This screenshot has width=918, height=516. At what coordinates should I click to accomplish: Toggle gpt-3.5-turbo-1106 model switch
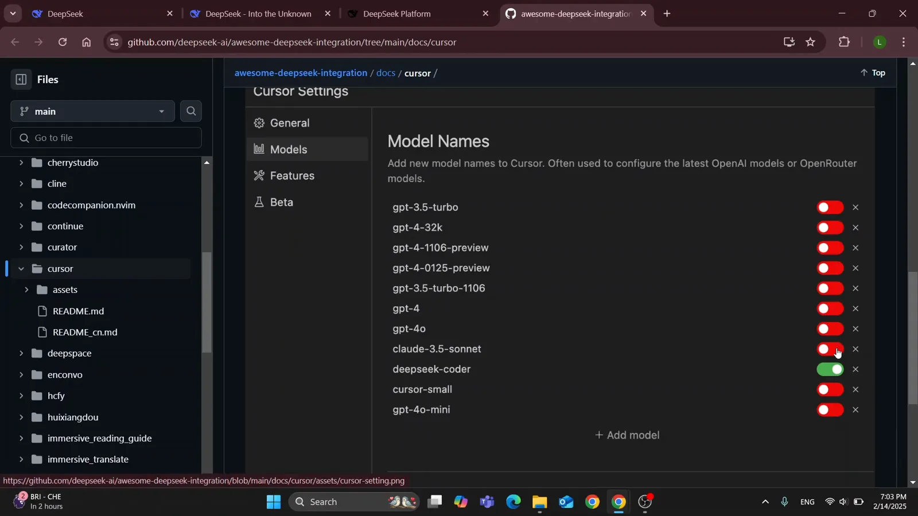pyautogui.click(x=830, y=288)
